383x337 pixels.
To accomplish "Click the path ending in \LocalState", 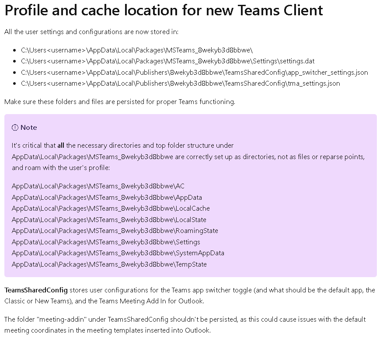I will click(x=109, y=219).
